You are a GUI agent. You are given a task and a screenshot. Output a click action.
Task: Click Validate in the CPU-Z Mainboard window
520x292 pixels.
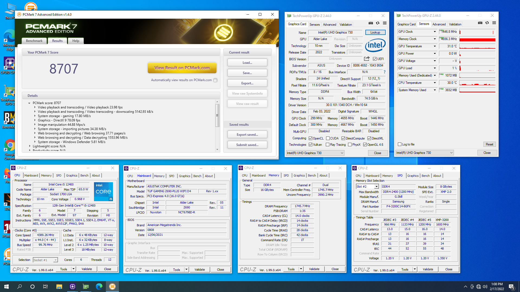[x=200, y=270]
